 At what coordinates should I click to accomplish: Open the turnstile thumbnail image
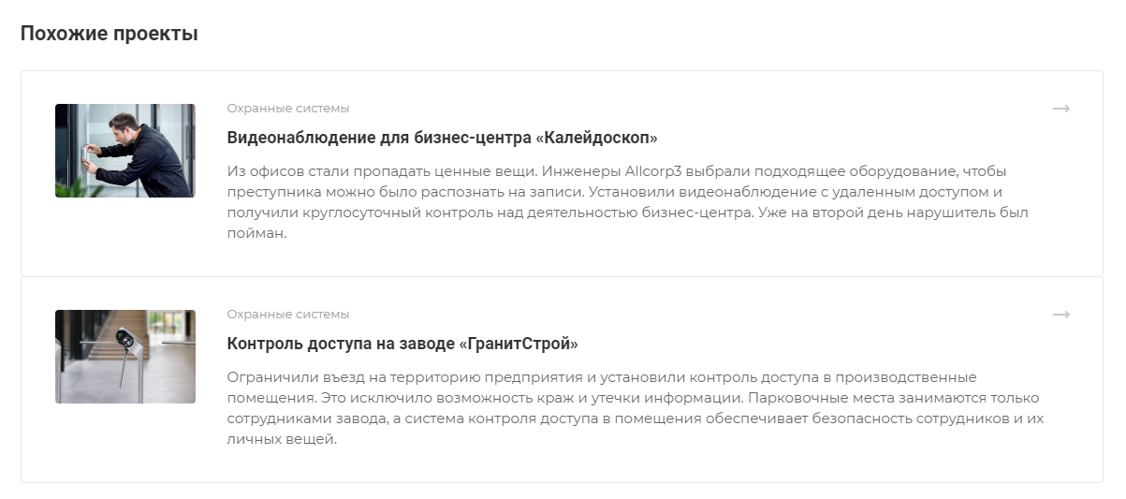pyautogui.click(x=125, y=357)
